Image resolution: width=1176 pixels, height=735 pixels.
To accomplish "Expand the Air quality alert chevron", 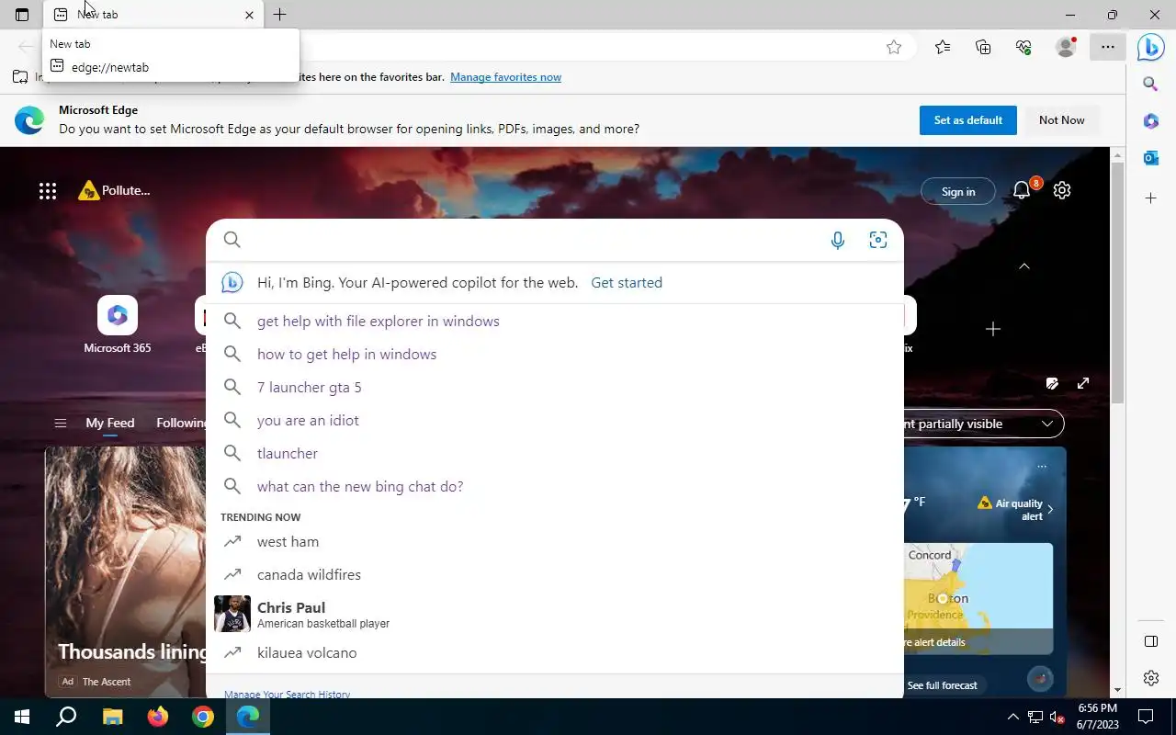I will point(1050,510).
